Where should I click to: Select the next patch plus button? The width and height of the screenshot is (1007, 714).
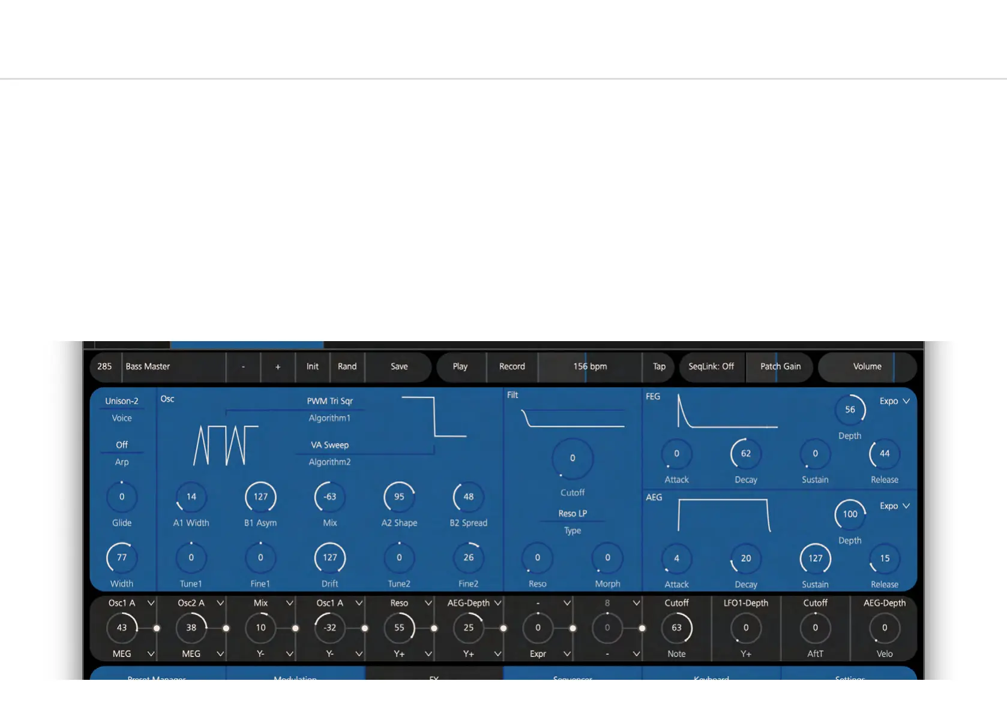click(278, 366)
